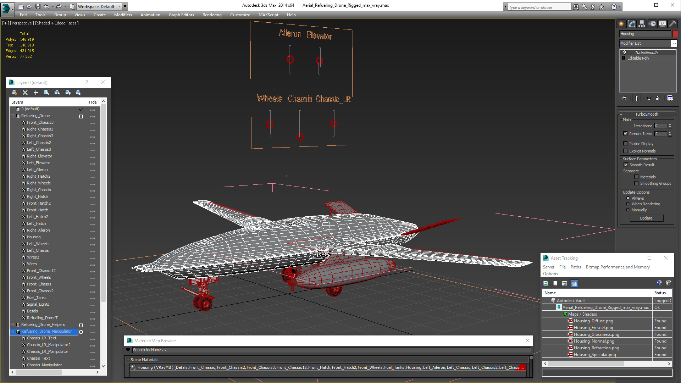
Task: Click Remove Modifier trash icon
Action: click(x=658, y=98)
